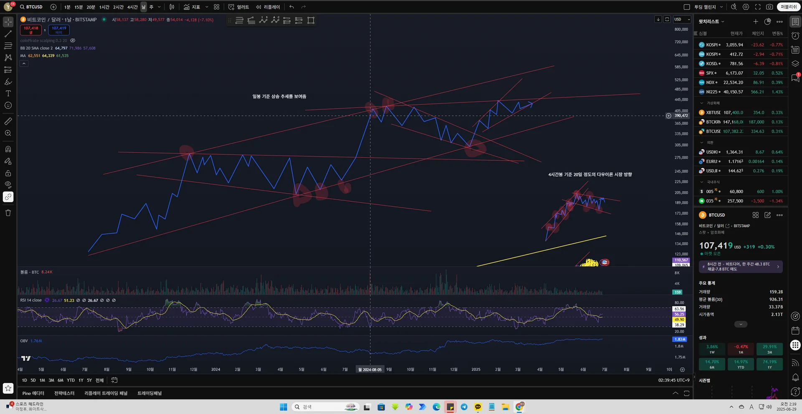This screenshot has width=802, height=414.
Task: Enter fullscreen mode
Action: [758, 7]
